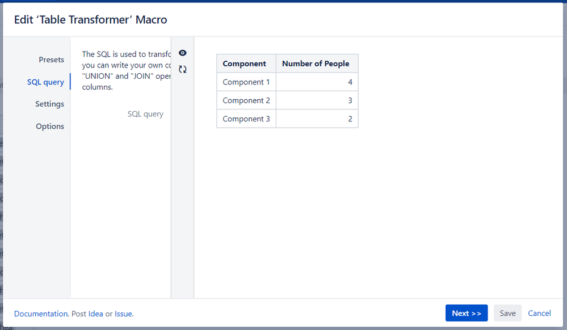Select the Component 2 cell
This screenshot has width=567, height=330.
coord(247,100)
